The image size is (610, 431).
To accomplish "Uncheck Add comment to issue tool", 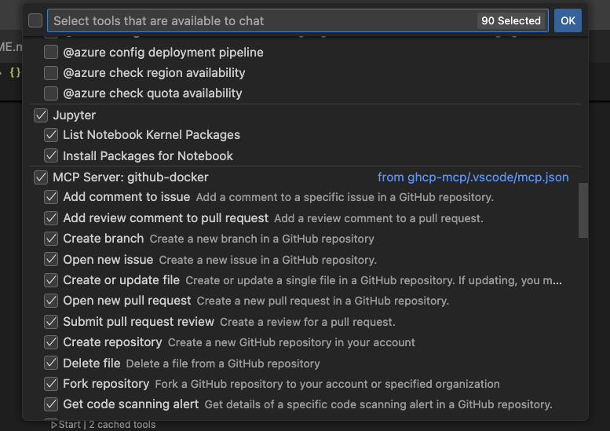I will click(51, 197).
